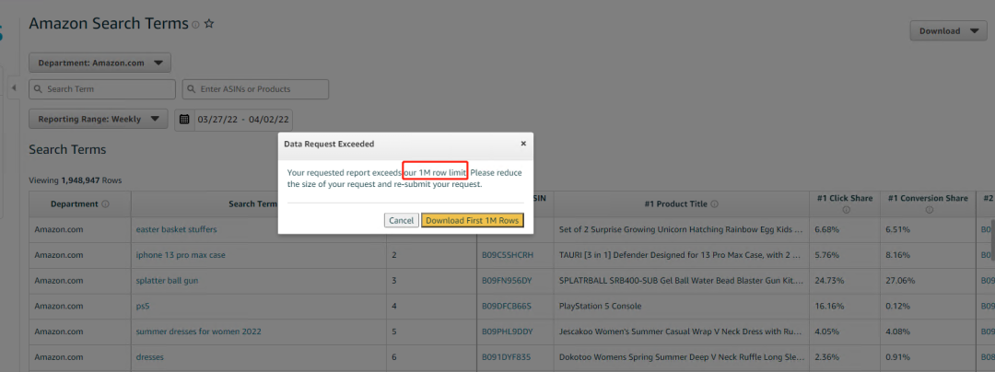Click PlayStation 5 Console product title
The image size is (995, 372).
click(600, 306)
